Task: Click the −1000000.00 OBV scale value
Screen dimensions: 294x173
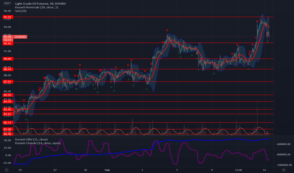Action: [x=284, y=165]
